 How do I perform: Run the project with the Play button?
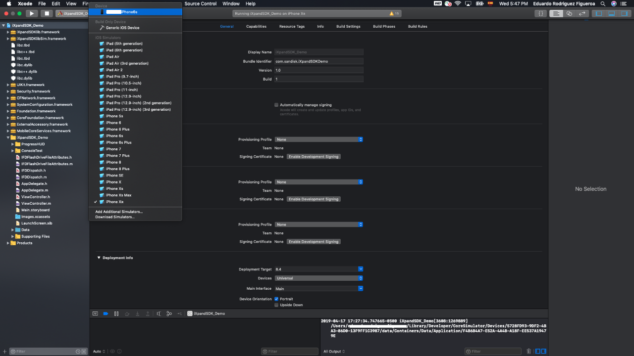coord(32,13)
